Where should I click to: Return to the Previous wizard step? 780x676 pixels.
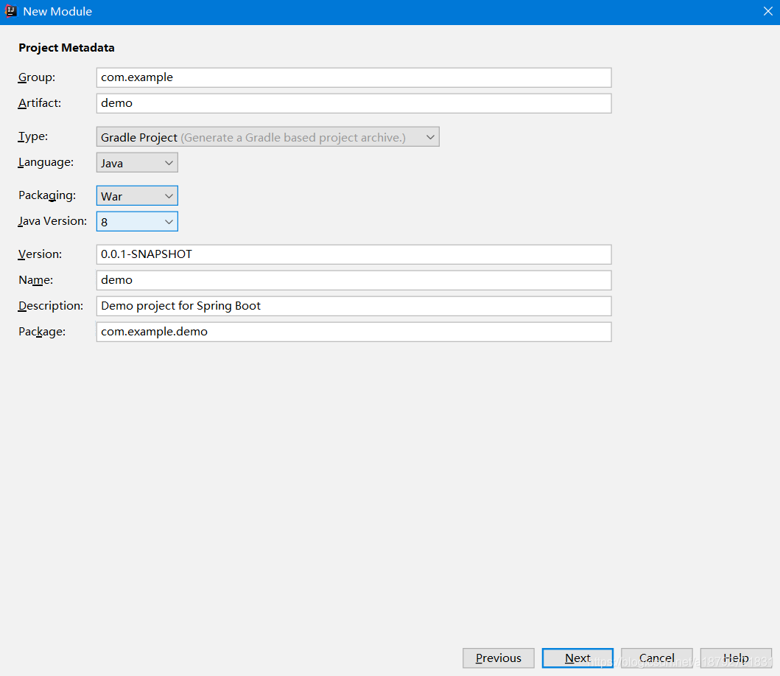[x=499, y=658]
